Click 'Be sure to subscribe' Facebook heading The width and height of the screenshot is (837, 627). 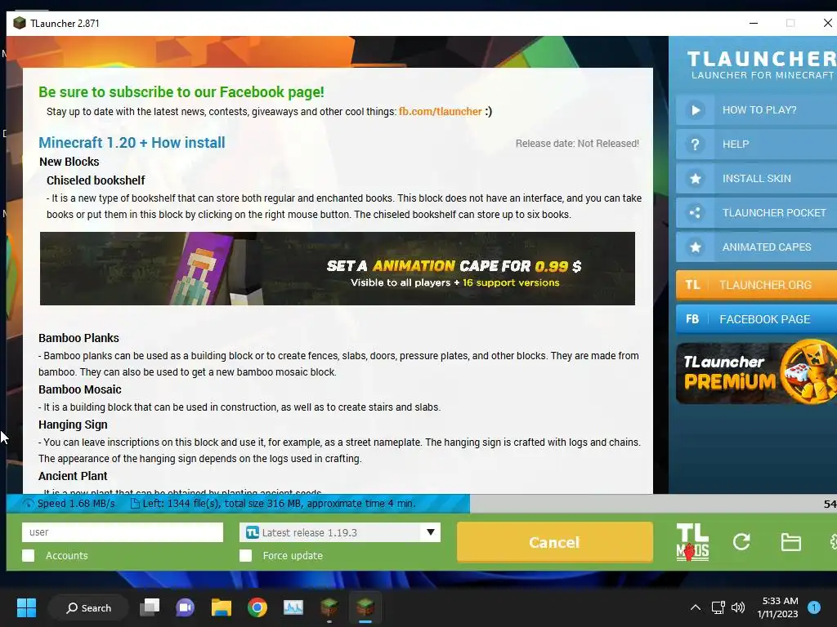click(x=181, y=92)
